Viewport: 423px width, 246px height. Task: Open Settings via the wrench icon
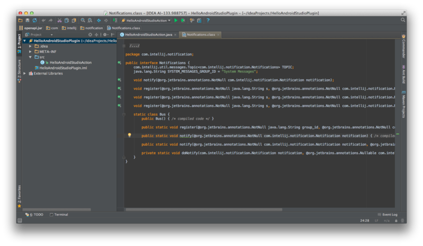(x=192, y=20)
